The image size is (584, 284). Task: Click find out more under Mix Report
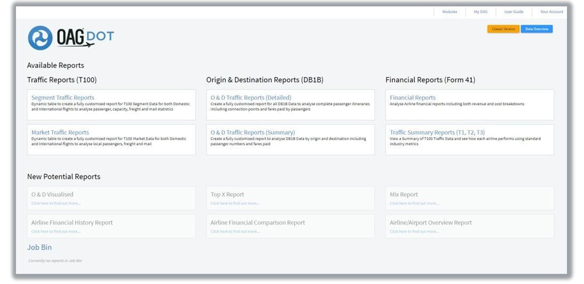[x=414, y=203]
